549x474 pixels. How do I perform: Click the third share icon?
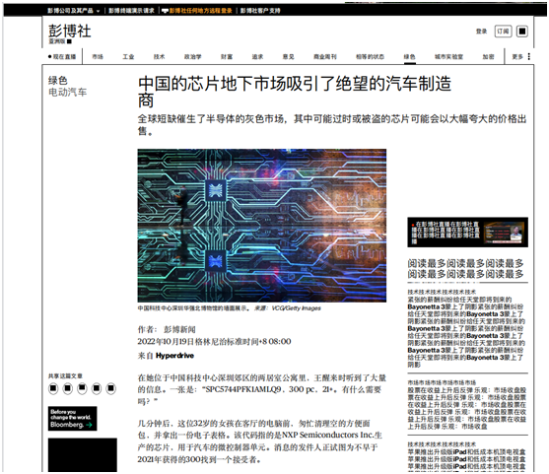(x=82, y=388)
